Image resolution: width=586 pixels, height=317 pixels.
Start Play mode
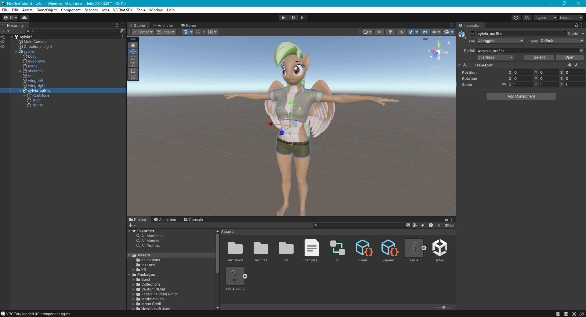pyautogui.click(x=284, y=18)
